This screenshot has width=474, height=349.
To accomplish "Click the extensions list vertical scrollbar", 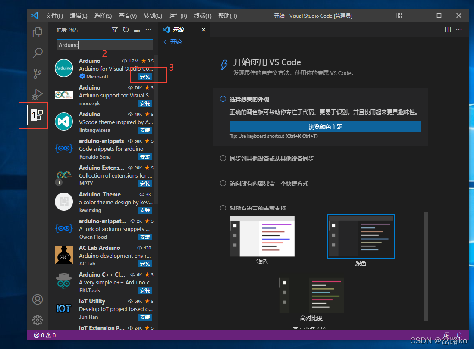I will click(x=156, y=130).
